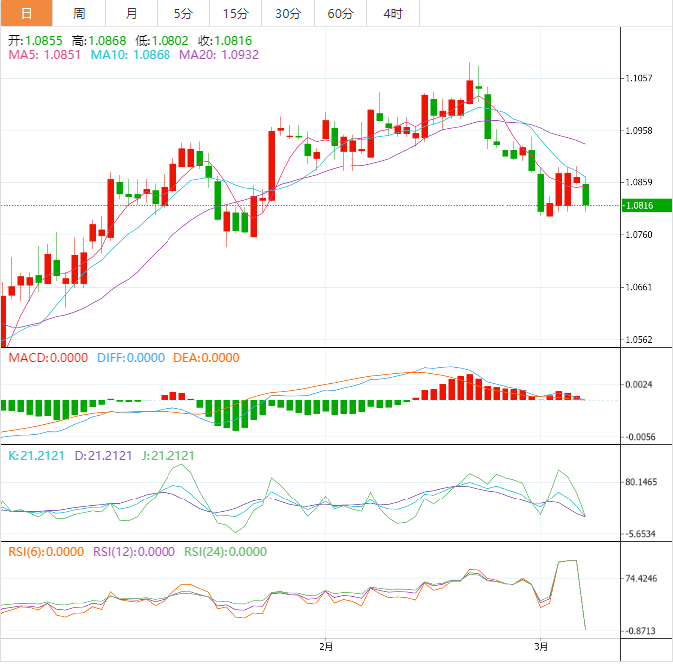Viewport: 673px width, 666px height.
Task: Open the 5分 timeframe tab
Action: (x=183, y=13)
